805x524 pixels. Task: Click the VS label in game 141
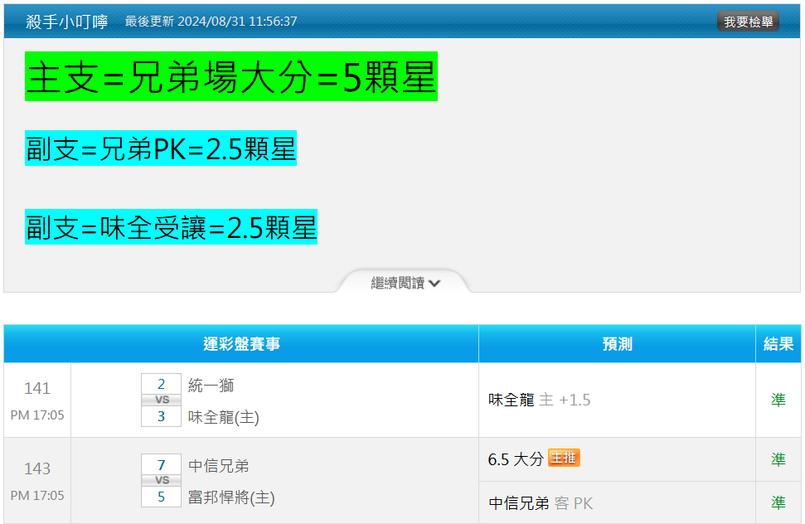[x=162, y=400]
